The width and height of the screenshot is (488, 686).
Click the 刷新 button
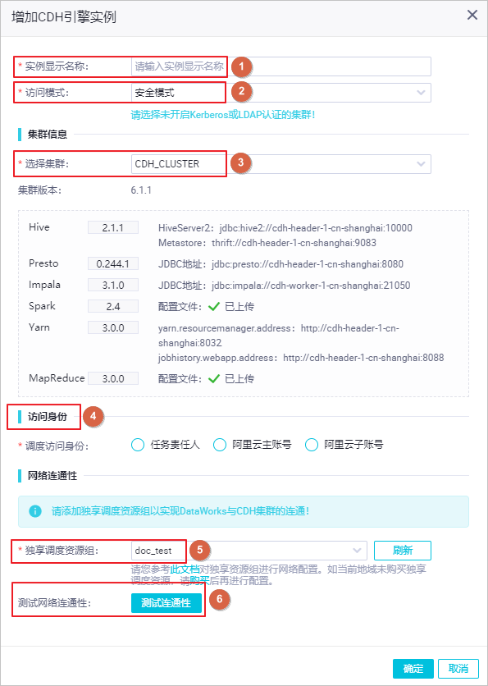(x=403, y=551)
